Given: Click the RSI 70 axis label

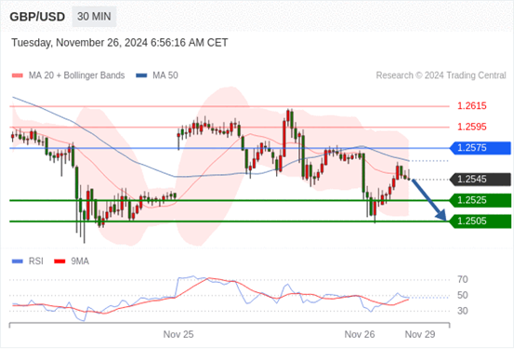Looking at the screenshot, I should [x=463, y=280].
